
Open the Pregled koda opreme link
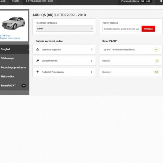click(10, 38)
